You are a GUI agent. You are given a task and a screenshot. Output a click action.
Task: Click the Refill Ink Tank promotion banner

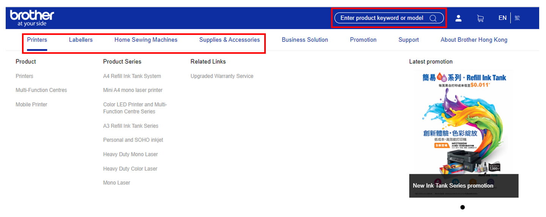click(x=464, y=133)
